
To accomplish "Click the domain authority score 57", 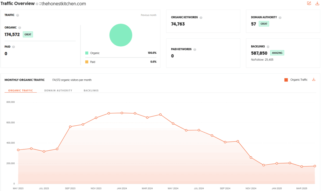I will 253,24.
